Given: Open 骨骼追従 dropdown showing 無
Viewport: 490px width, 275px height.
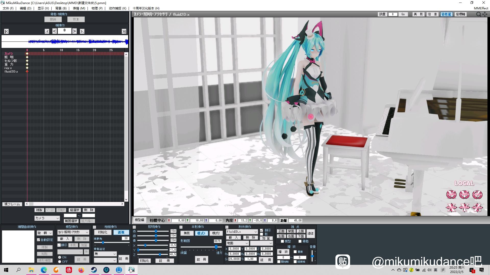Looking at the screenshot, I should pos(105,254).
